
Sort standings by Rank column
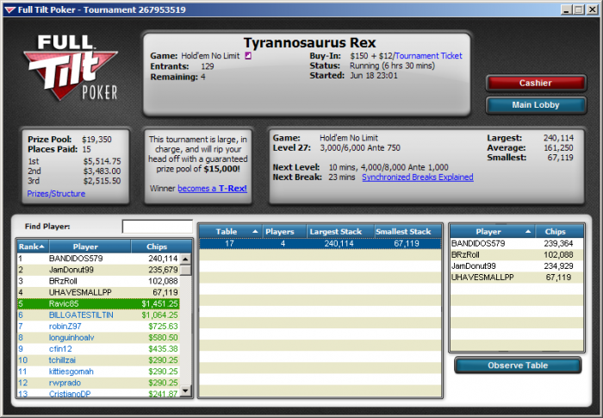(33, 246)
